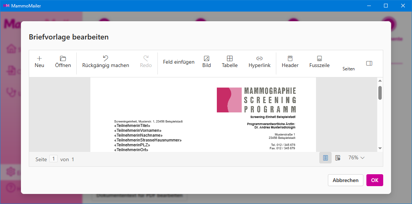Toggle the side panel icon in toolbar
Image resolution: width=412 pixels, height=204 pixels.
coord(369,63)
